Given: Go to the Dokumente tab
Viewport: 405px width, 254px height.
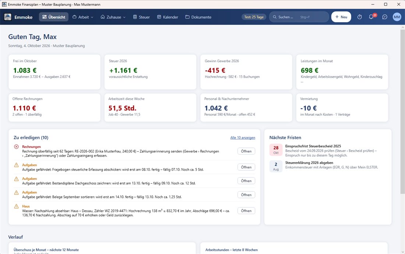Looking at the screenshot, I should [x=198, y=17].
